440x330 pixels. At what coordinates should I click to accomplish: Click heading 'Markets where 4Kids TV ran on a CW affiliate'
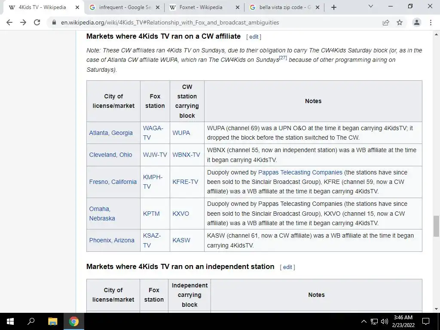point(163,36)
